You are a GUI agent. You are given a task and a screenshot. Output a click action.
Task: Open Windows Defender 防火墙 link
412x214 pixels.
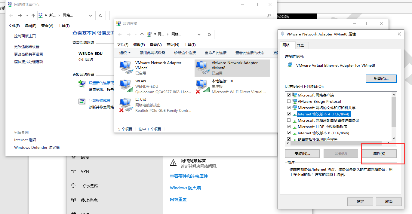click(37, 148)
